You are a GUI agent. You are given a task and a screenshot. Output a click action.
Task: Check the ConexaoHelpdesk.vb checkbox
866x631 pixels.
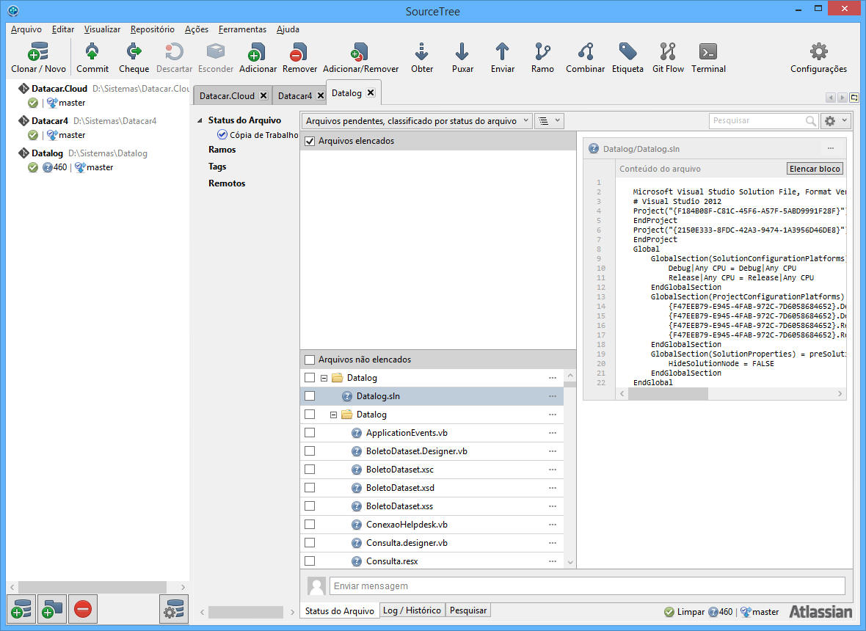pyautogui.click(x=310, y=525)
